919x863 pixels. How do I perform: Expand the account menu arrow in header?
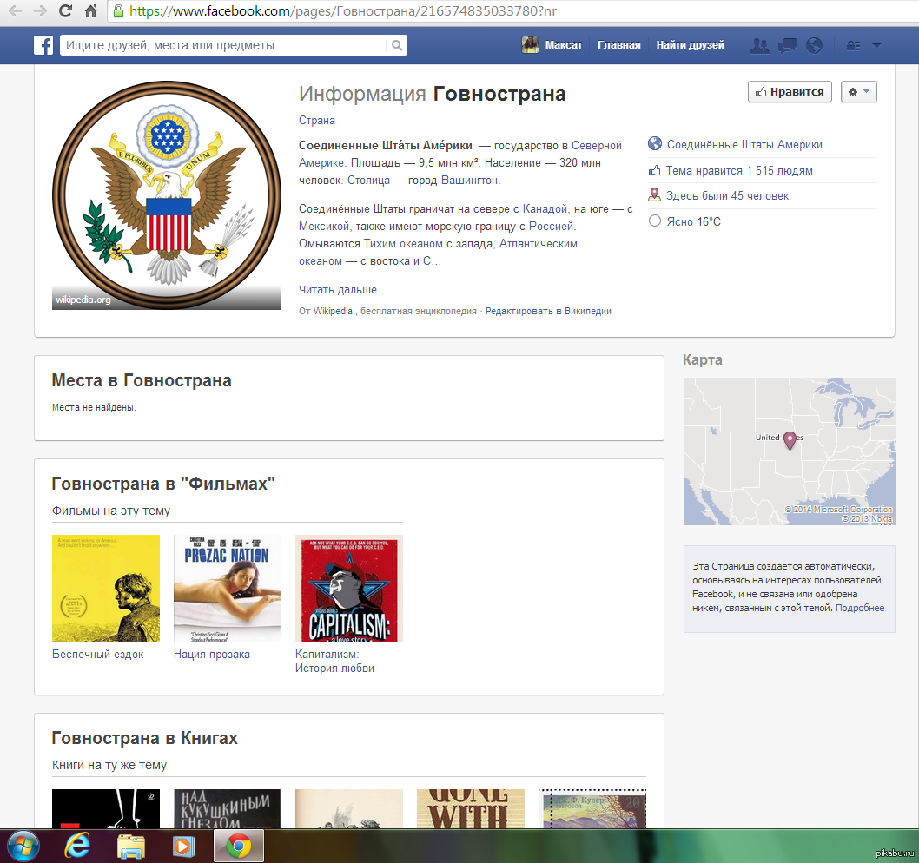876,45
